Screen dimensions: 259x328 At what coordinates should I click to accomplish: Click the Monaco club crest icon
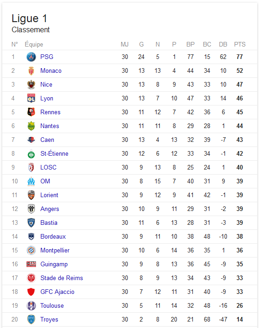click(x=31, y=70)
